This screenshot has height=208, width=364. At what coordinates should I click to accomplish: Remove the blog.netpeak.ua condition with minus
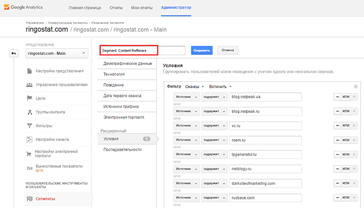tap(337, 97)
